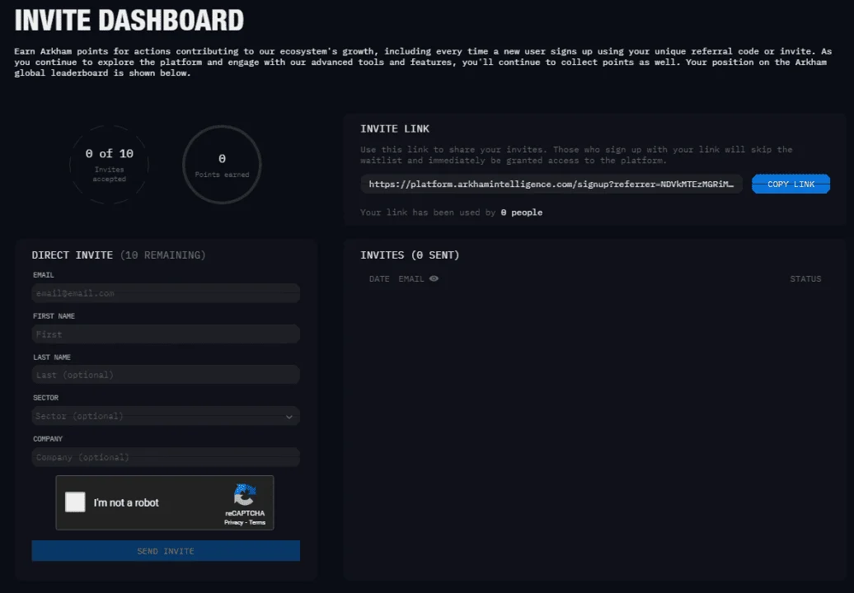Focus the Company input field
Screen dimensions: 854x593
(x=166, y=457)
